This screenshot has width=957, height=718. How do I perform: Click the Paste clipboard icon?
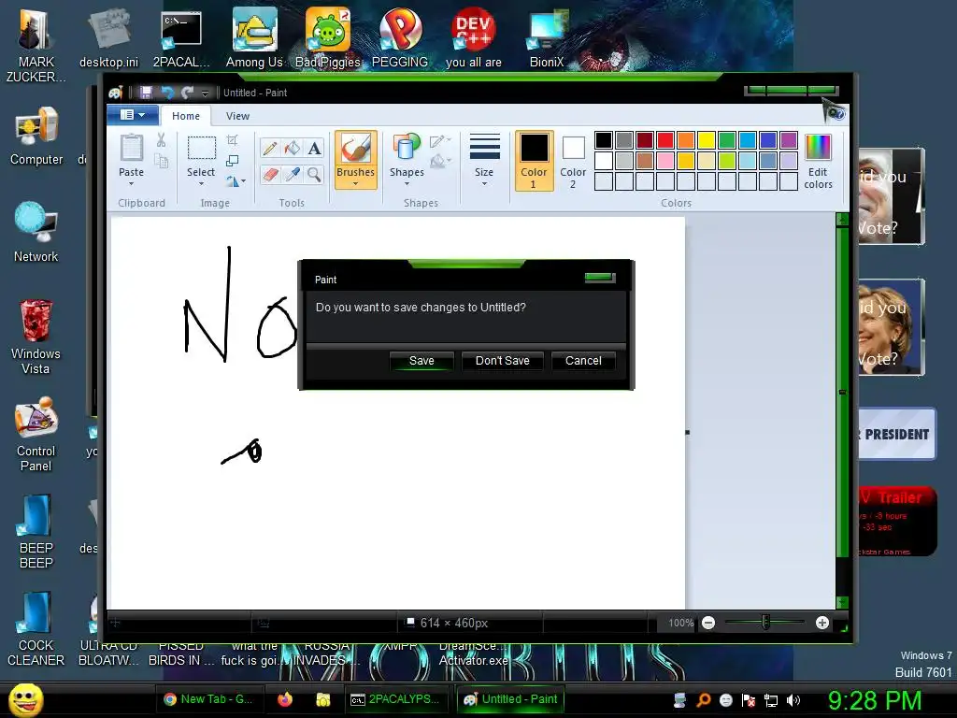131,149
